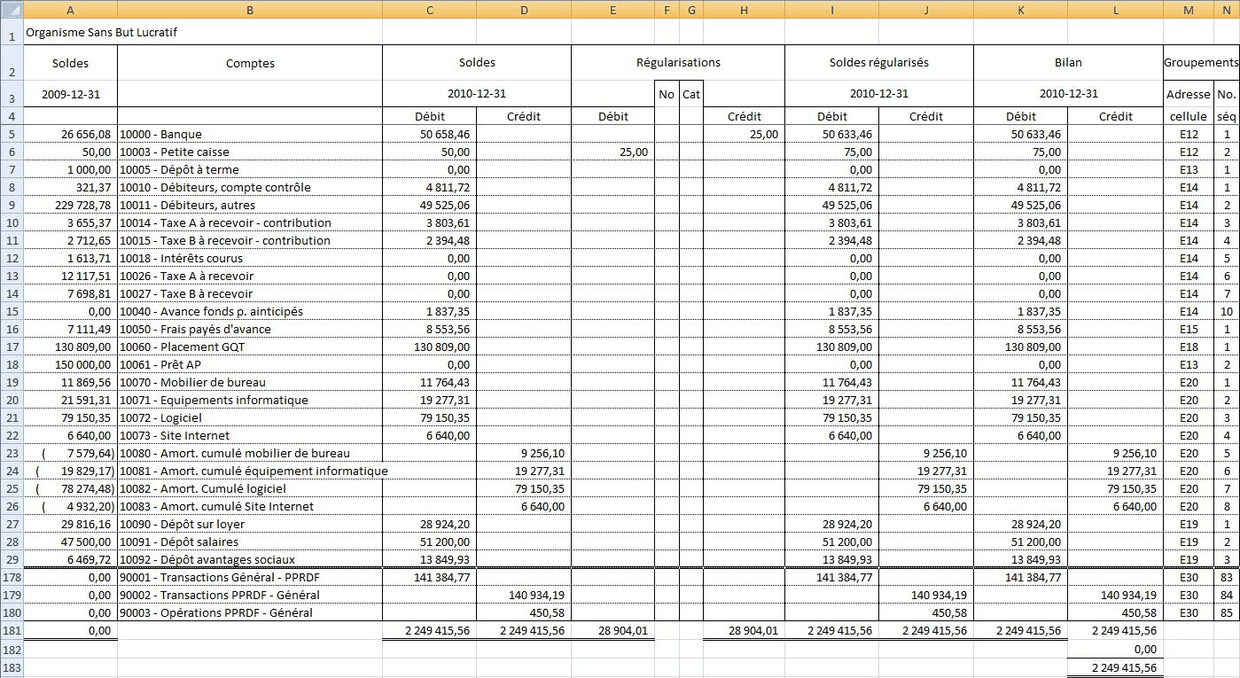Click the 'Adresse' header cell
1240x678 pixels.
tap(1188, 94)
